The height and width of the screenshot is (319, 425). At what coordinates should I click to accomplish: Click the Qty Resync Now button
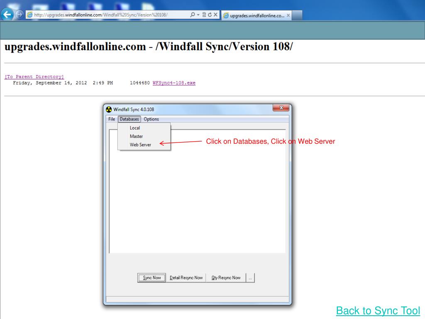[x=226, y=278]
